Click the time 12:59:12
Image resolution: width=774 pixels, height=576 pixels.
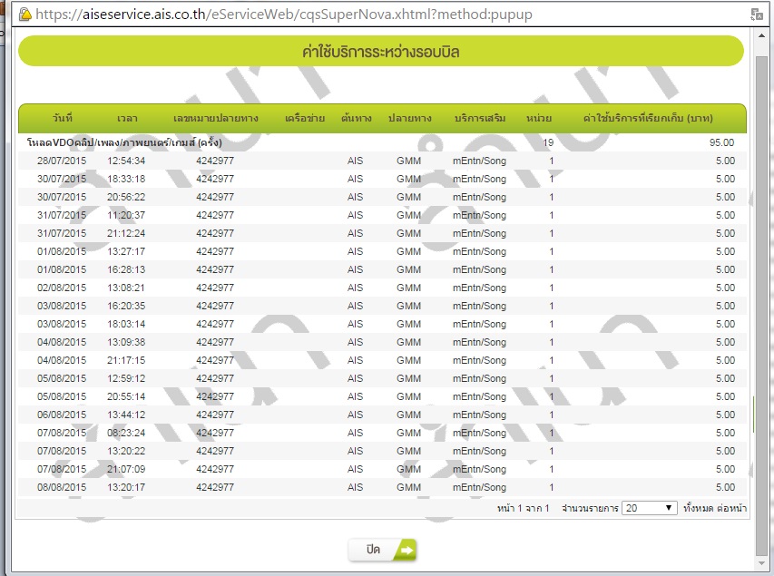pos(126,378)
